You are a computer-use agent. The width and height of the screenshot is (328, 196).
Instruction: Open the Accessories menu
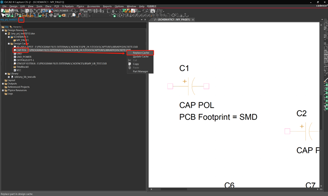click(x=93, y=6)
